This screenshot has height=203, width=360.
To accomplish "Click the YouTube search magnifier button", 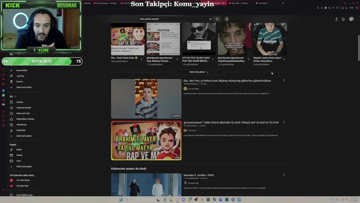I will pyautogui.click(x=217, y=19).
